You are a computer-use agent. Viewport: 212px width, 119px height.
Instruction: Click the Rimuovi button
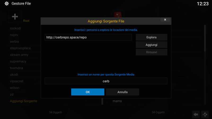[151, 52]
